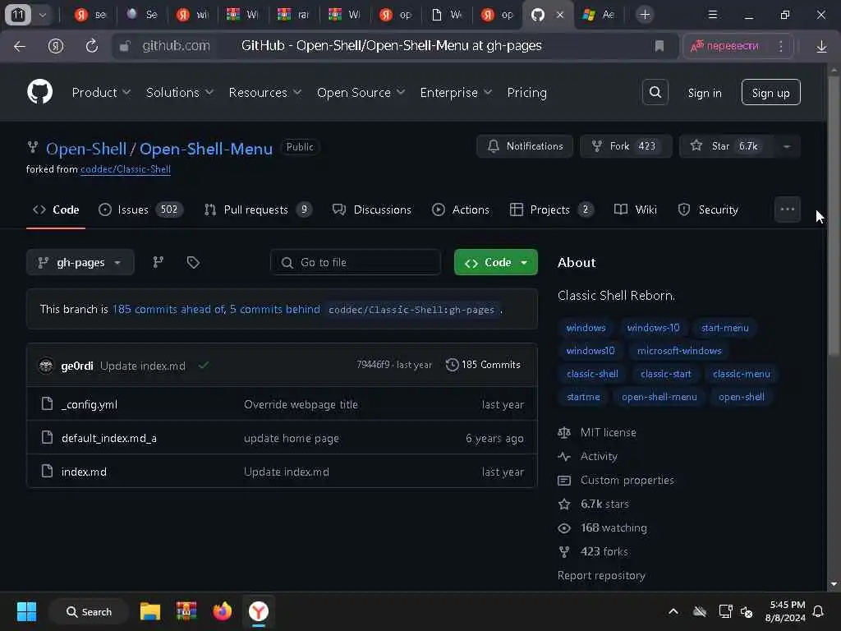View tags icon in repository toolbar
Screen dimensions: 841x631
click(193, 262)
